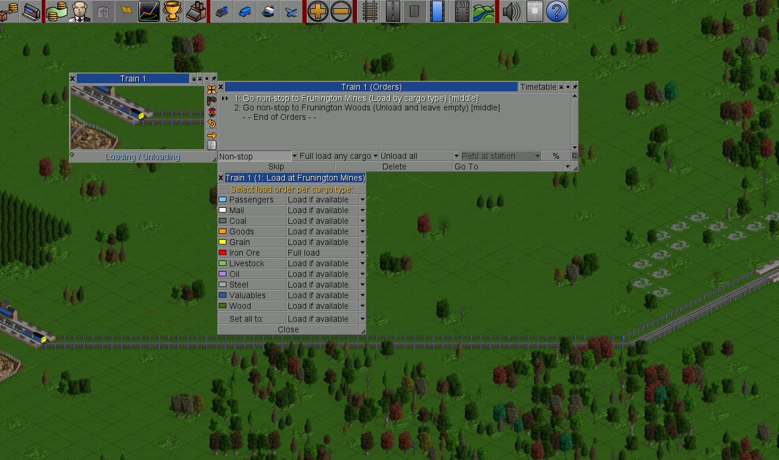Show the aircraft list icon
This screenshot has width=779, height=460.
tap(291, 11)
